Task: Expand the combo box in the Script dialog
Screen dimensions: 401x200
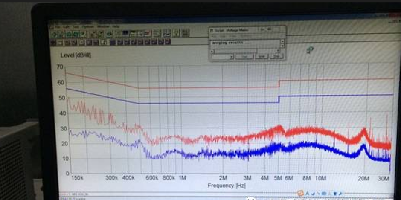Action: [231, 57]
